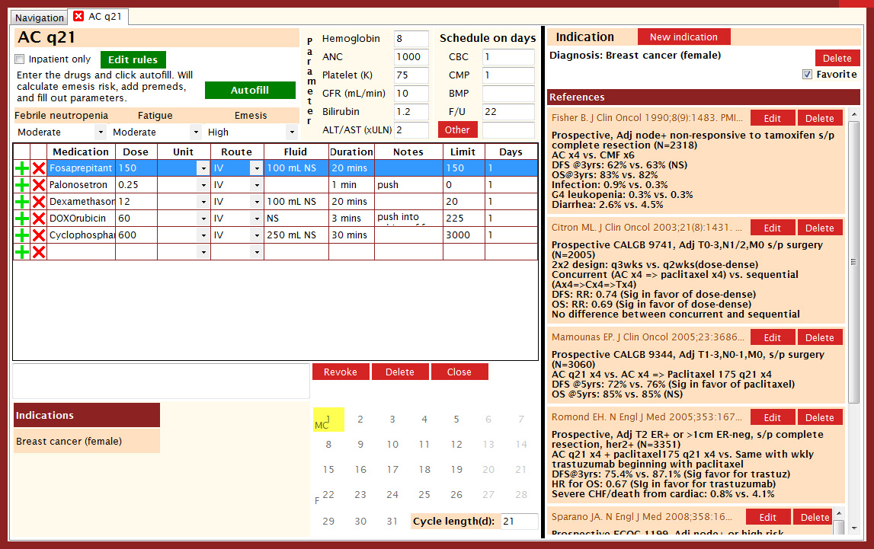Click green plus on DOXOrubicin row
The width and height of the screenshot is (874, 549).
click(22, 219)
